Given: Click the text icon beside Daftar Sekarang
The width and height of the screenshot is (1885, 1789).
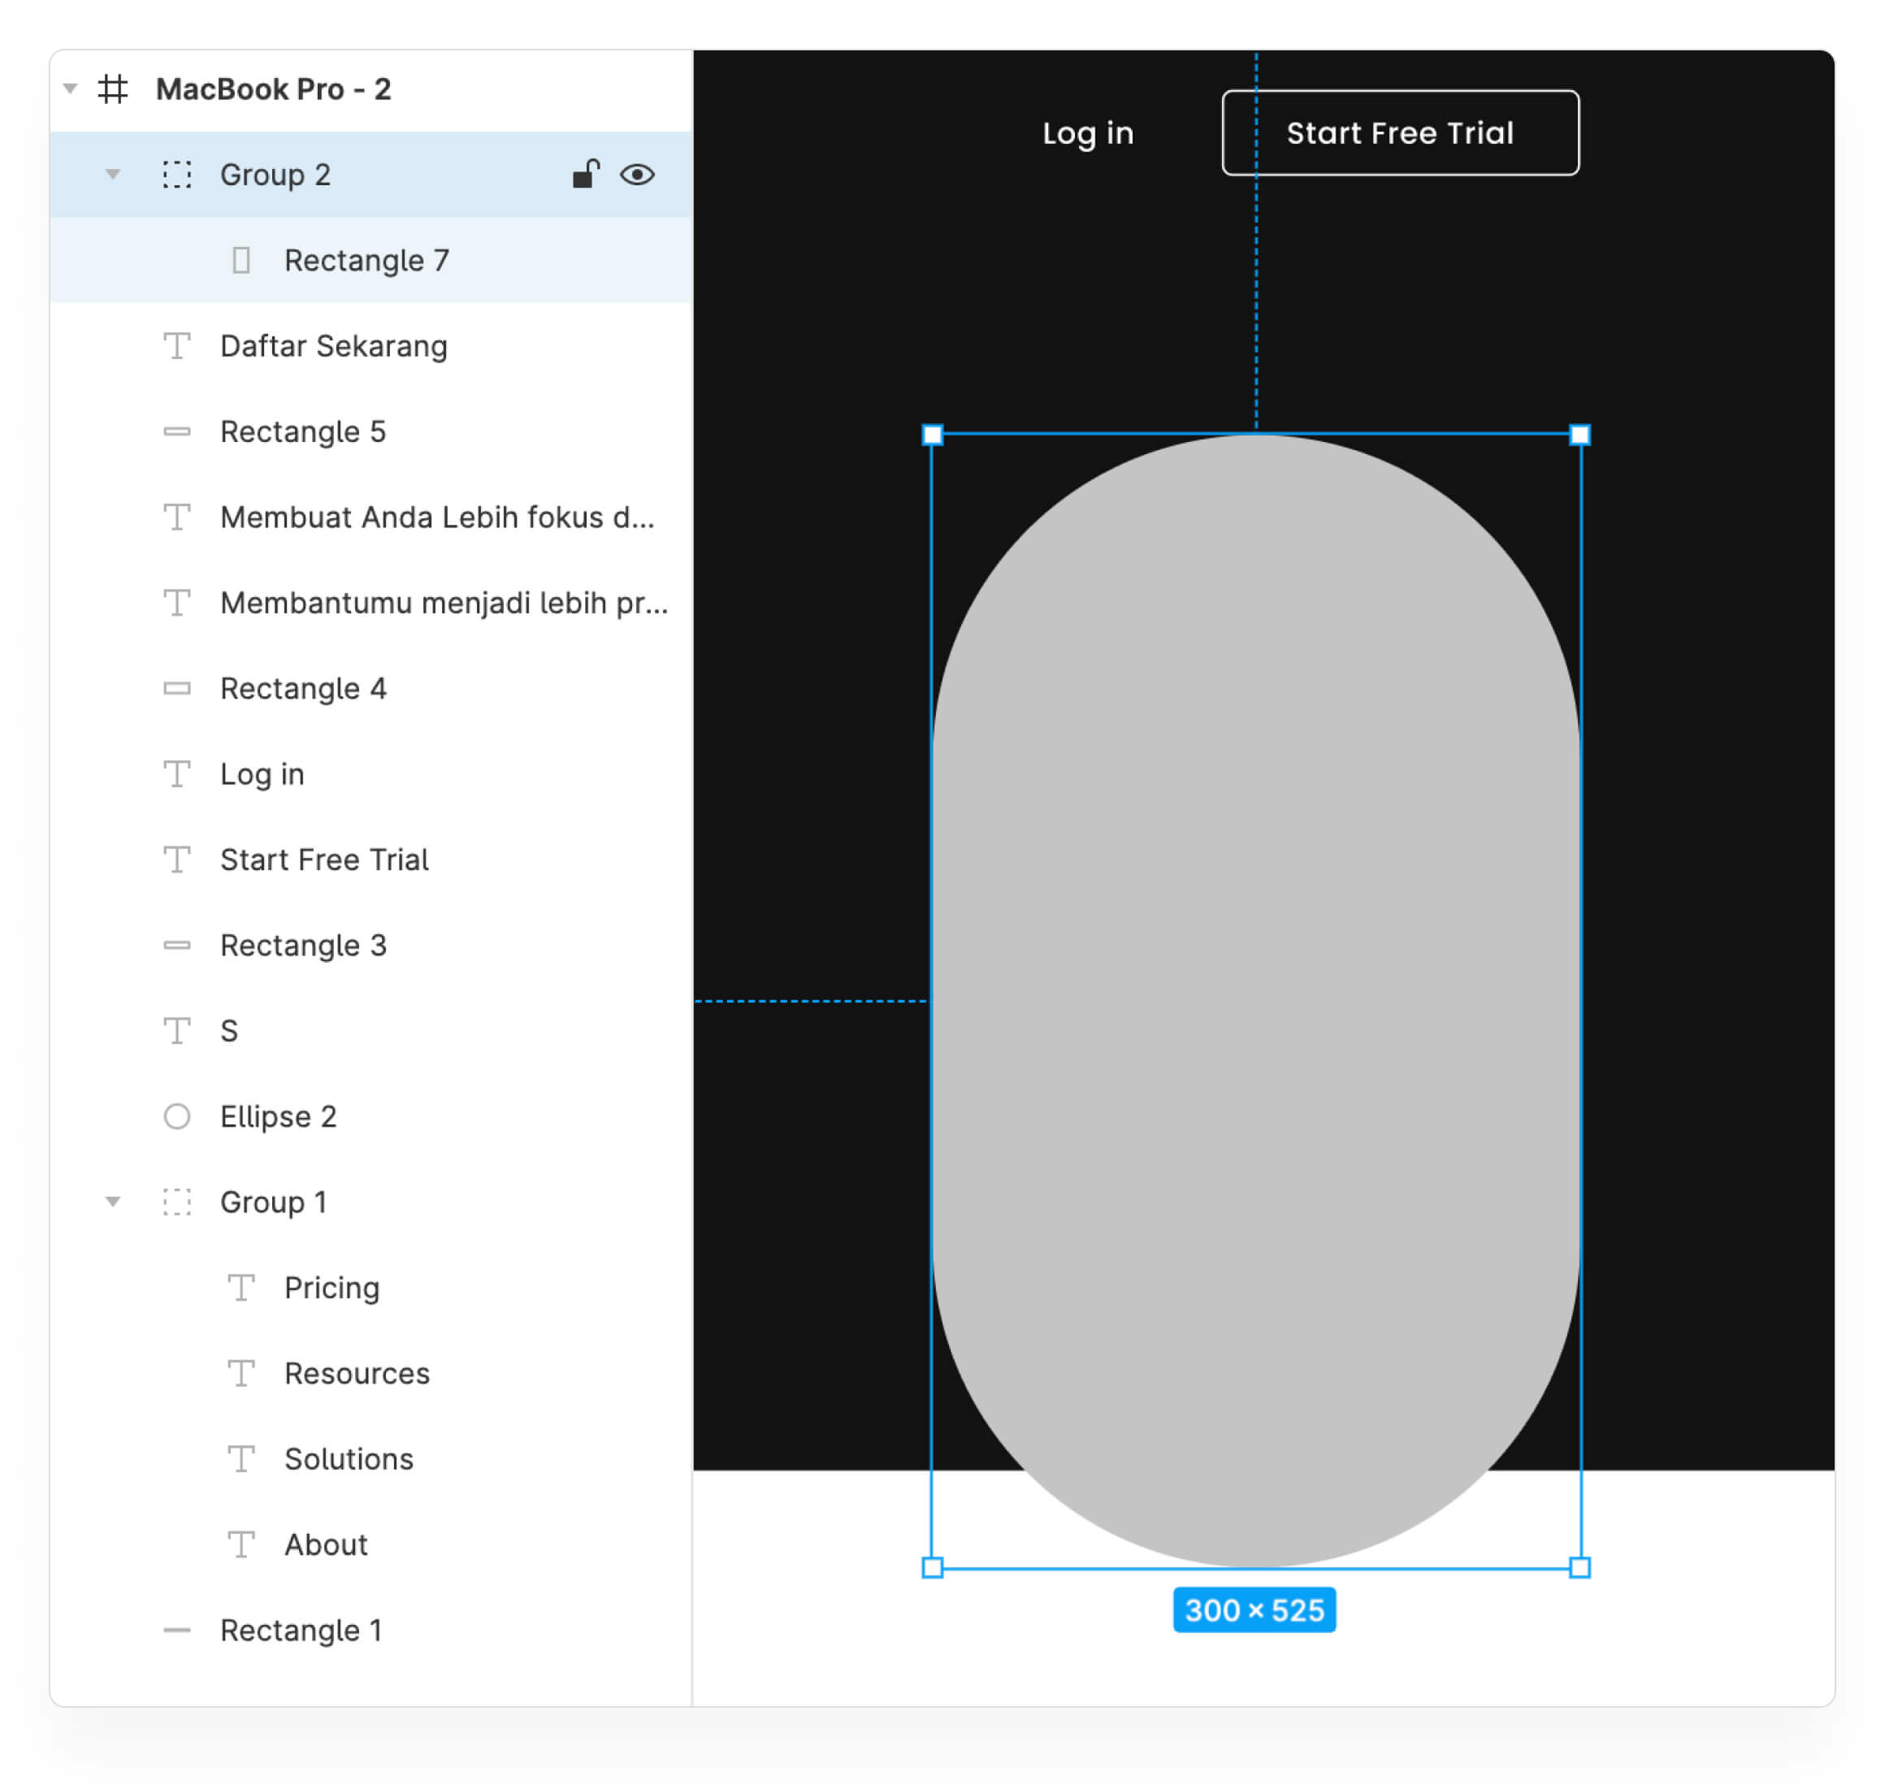Looking at the screenshot, I should 176,346.
